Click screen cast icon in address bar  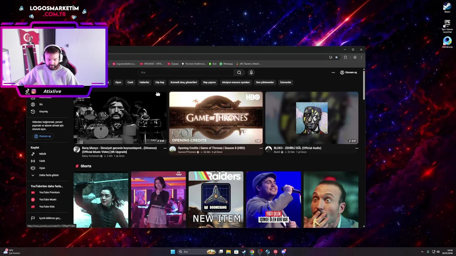(x=331, y=57)
